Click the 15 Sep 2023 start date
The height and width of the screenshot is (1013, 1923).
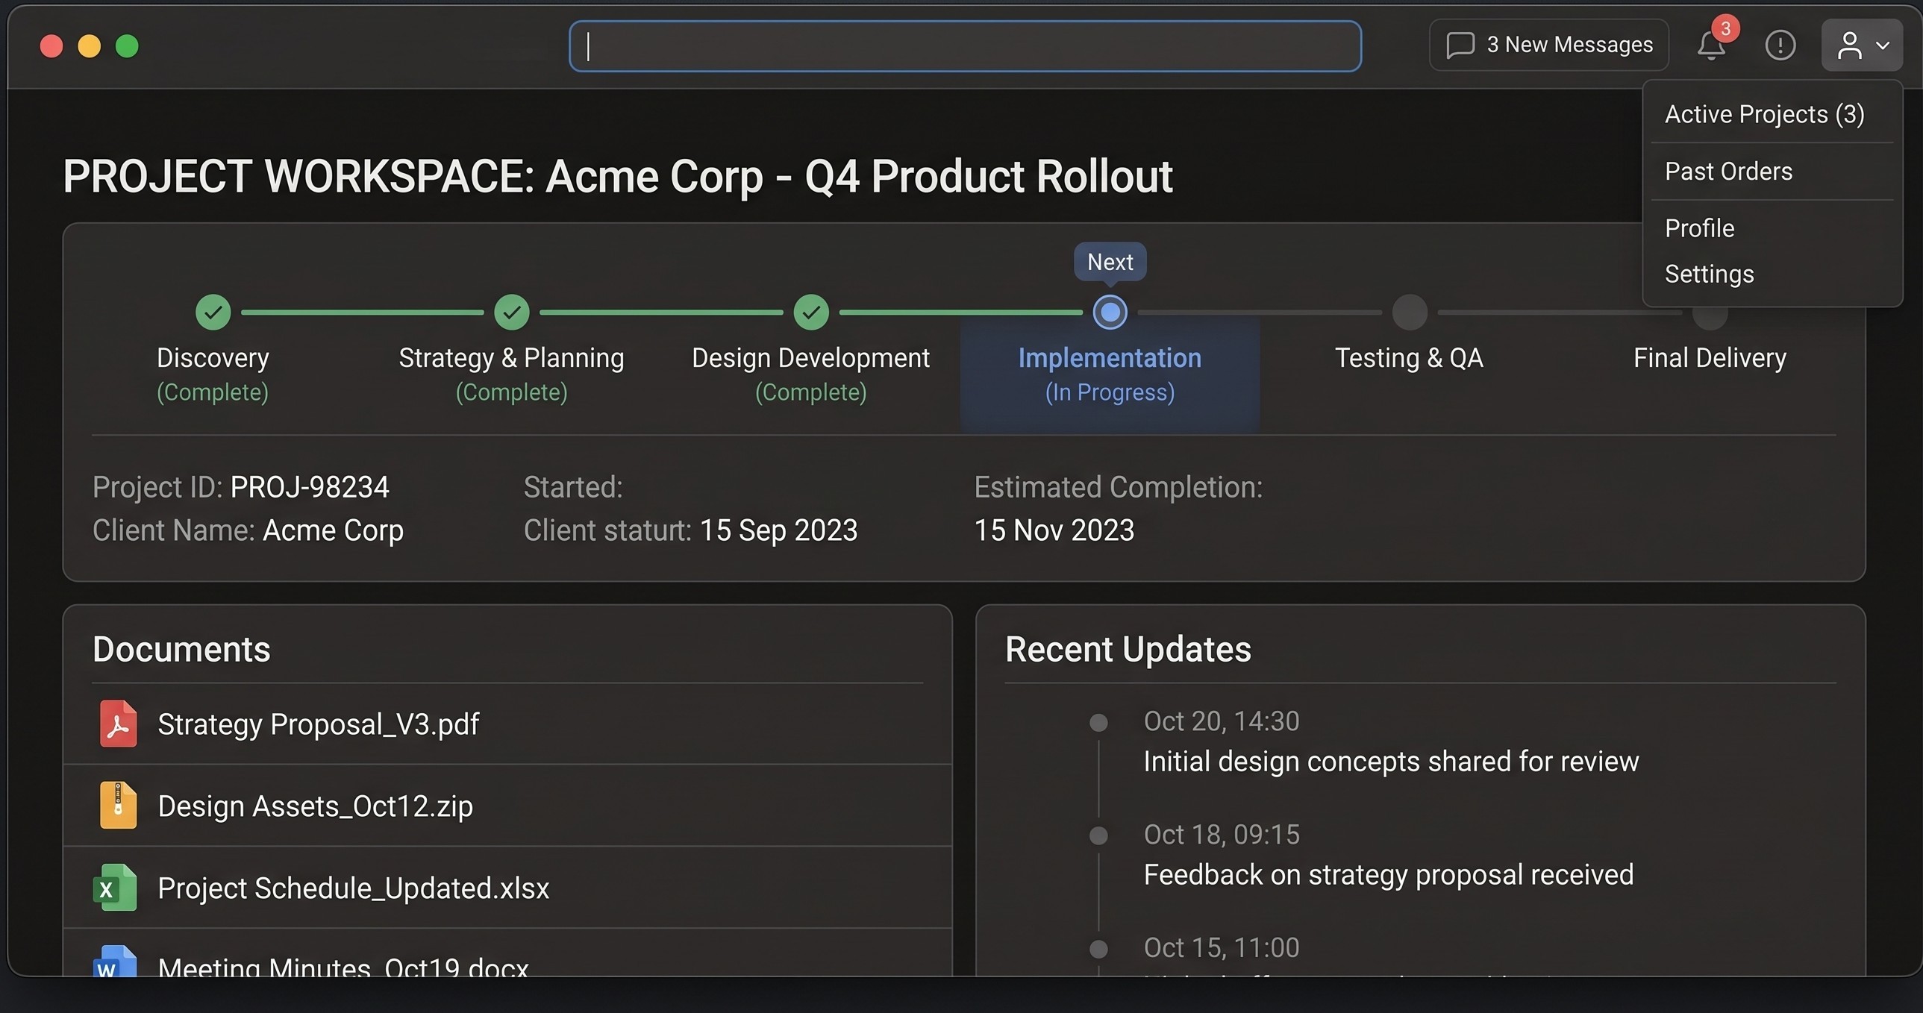(778, 531)
